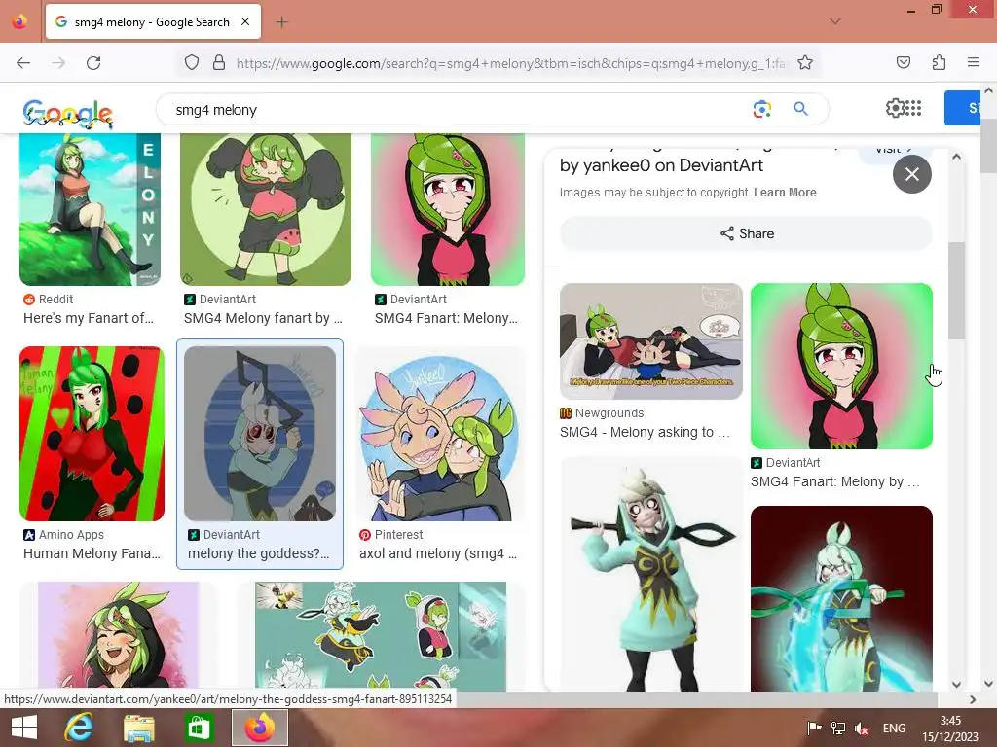Click the Firefox forward arrow button

point(58,63)
